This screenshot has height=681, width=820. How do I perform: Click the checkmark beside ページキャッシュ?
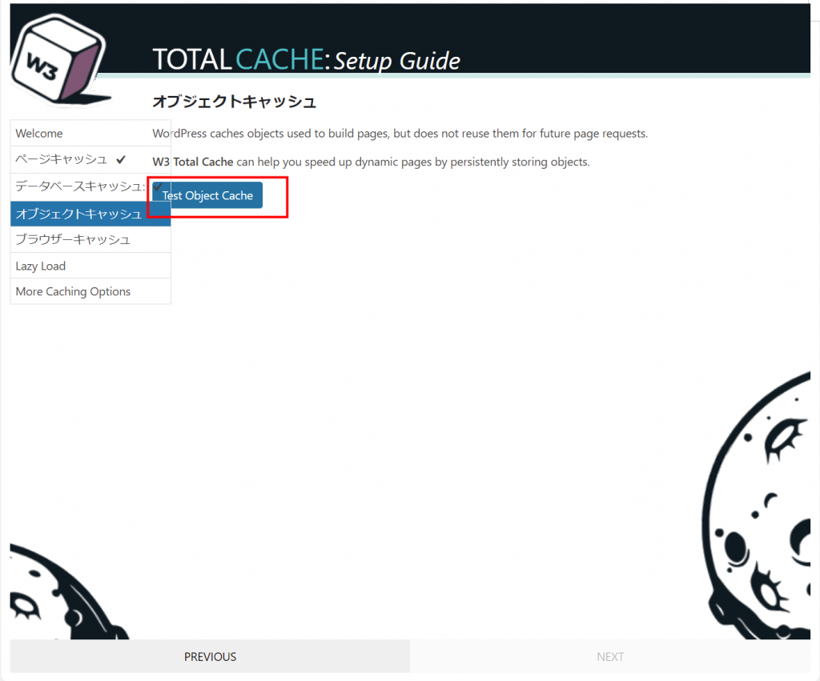coord(121,159)
